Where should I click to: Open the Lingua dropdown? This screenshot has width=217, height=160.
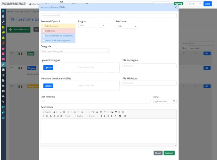point(92,25)
